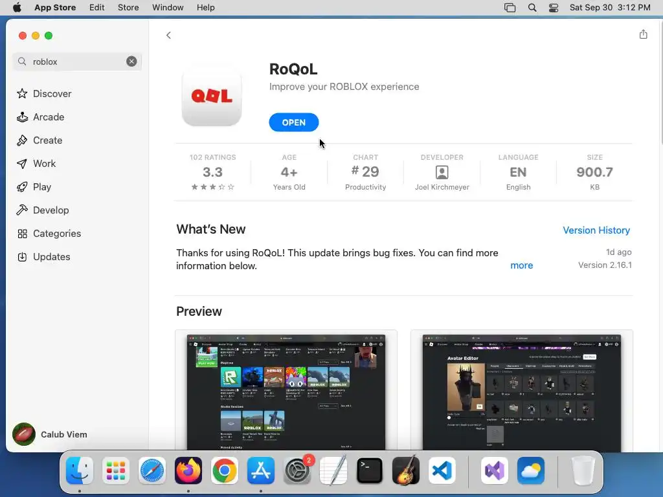Open Spotlight search in menu bar
Image resolution: width=663 pixels, height=497 pixels.
(x=532, y=8)
